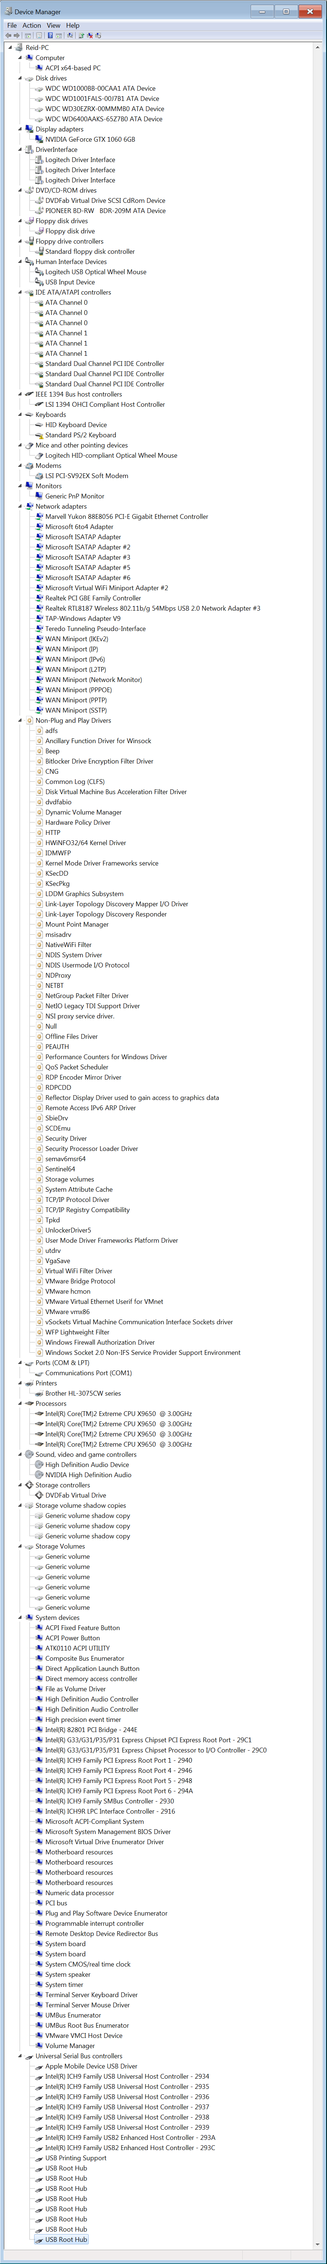Select DVDFab Virtual Drive SCSI CdRom Device

click(x=105, y=200)
